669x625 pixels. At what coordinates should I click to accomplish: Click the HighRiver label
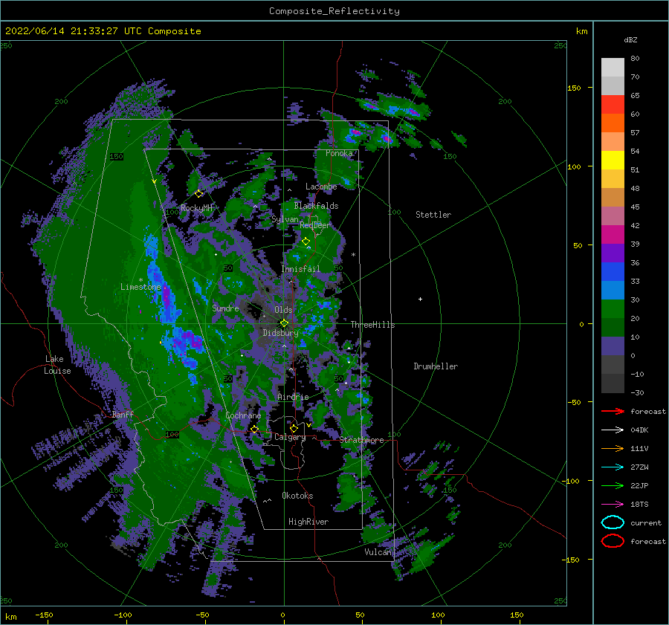pos(308,522)
